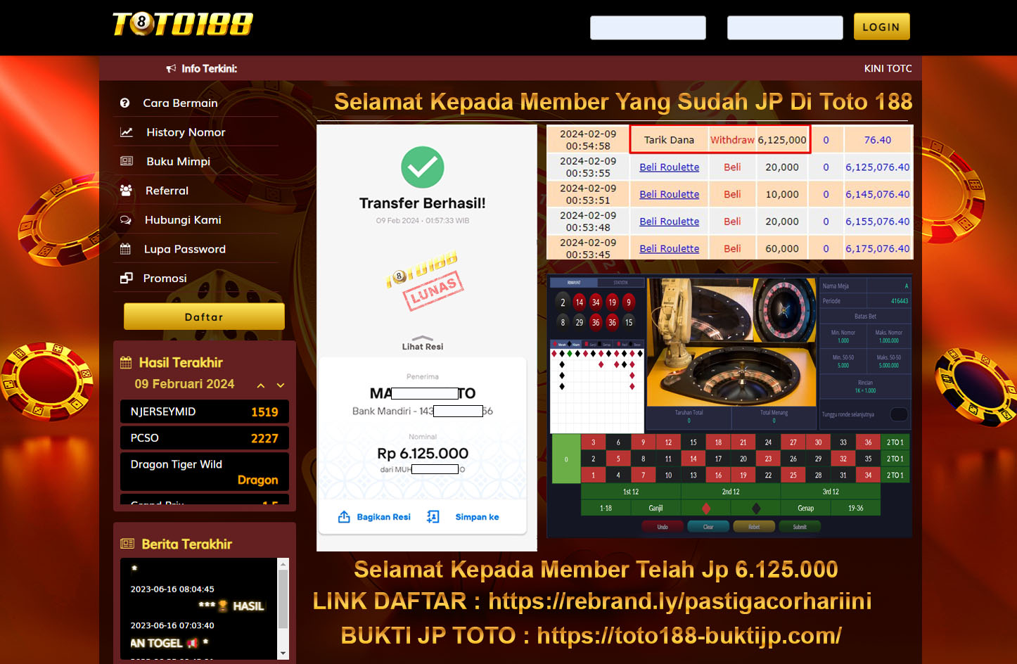
Task: Select the Dragon Tiger Wild result row
Action: point(204,471)
